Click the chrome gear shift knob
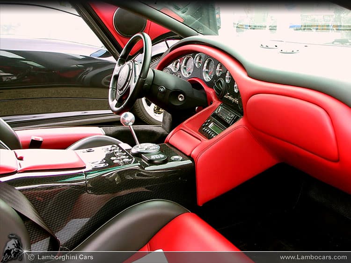 [127, 119]
